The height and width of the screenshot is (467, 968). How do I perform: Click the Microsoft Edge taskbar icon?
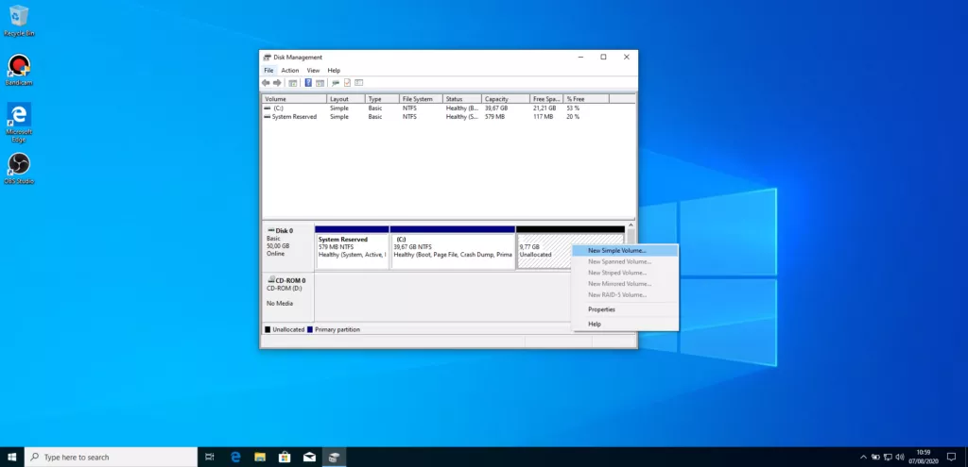pos(236,457)
